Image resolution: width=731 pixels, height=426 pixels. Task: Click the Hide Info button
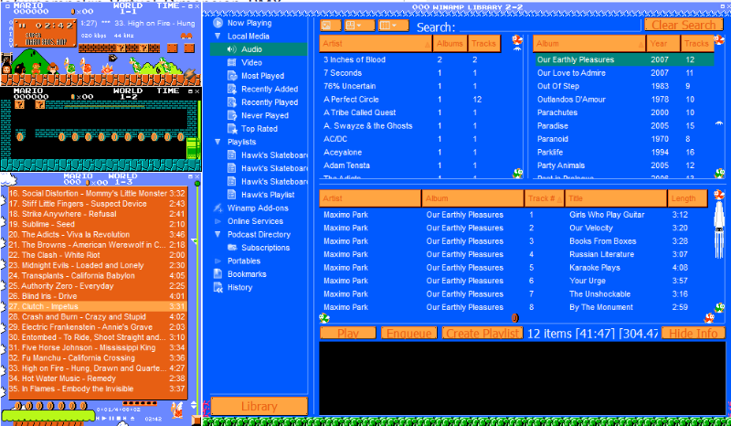click(694, 333)
